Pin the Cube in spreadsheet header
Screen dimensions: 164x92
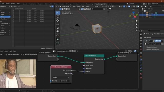19,6
